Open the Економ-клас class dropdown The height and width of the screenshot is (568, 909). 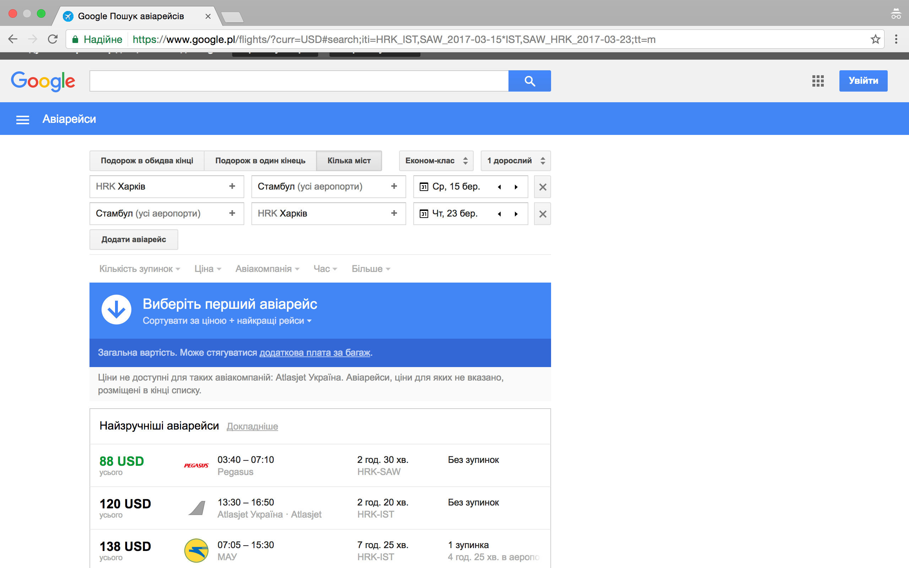(x=436, y=161)
